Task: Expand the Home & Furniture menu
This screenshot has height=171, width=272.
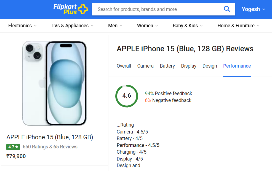Action: click(x=239, y=26)
